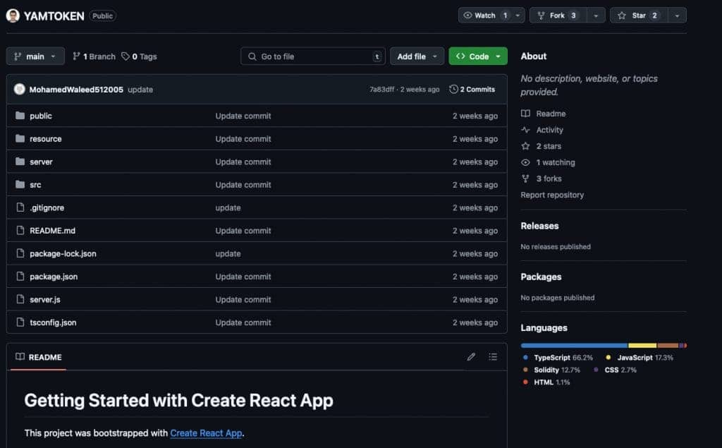This screenshot has height=448, width=722.
Task: Fork the repository with Fork button
Action: coord(558,16)
